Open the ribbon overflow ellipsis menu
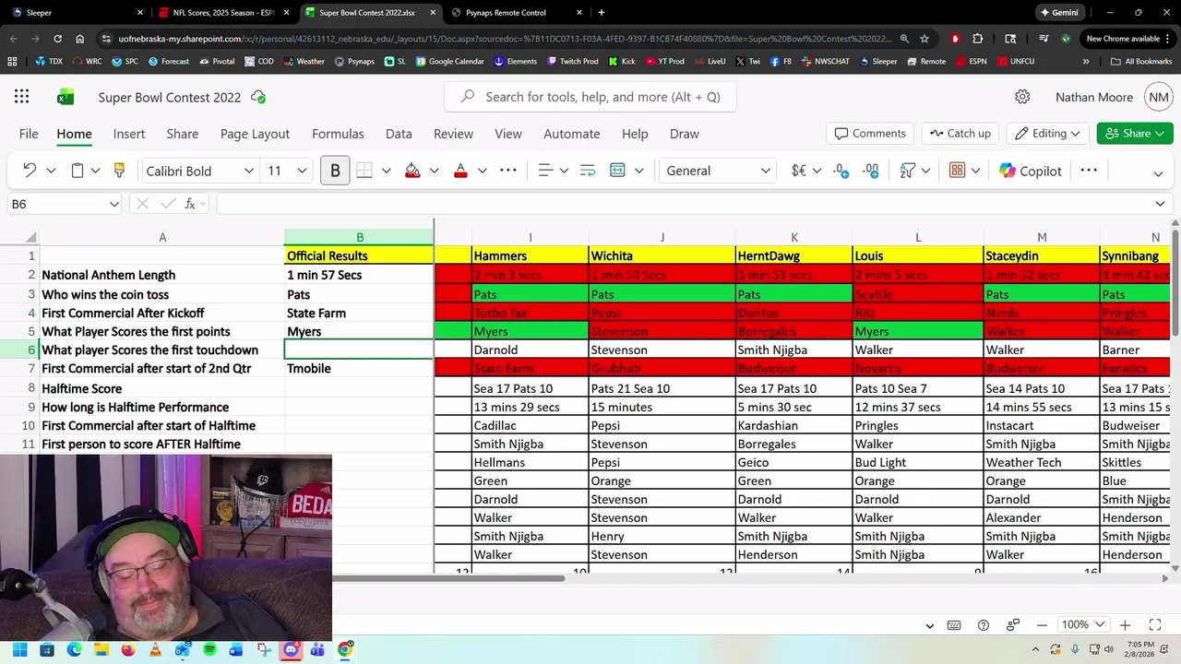The height and width of the screenshot is (664, 1181). click(1089, 171)
